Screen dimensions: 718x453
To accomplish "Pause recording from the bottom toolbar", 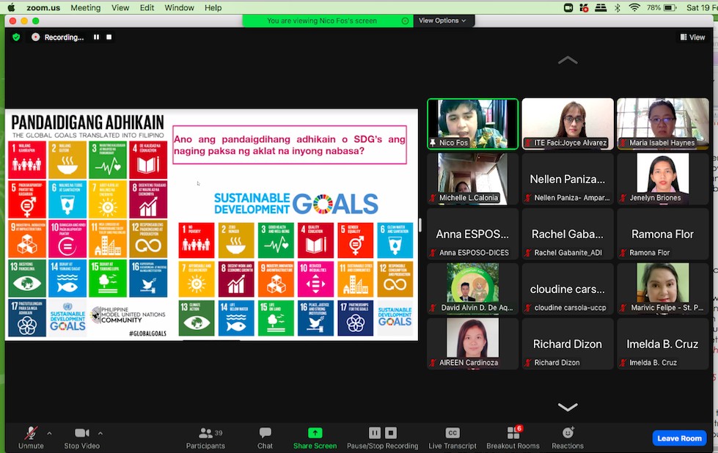I will [375, 433].
